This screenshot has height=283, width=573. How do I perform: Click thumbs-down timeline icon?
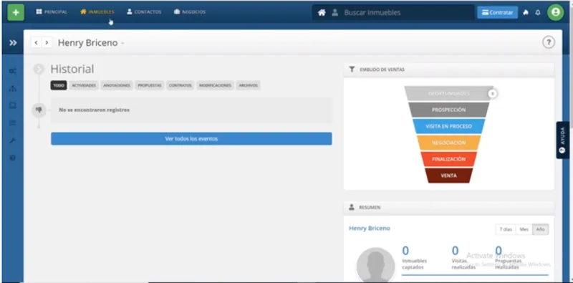(x=39, y=110)
